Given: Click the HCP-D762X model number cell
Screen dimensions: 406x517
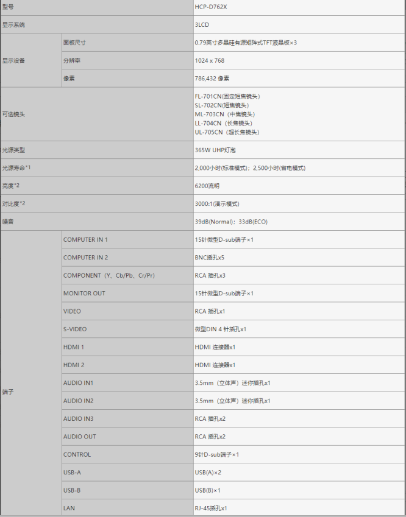Looking at the screenshot, I should tap(210, 7).
